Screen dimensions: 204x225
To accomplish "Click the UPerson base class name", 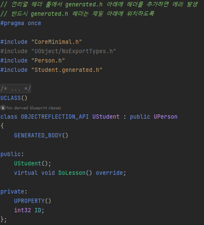I will coord(166,117).
